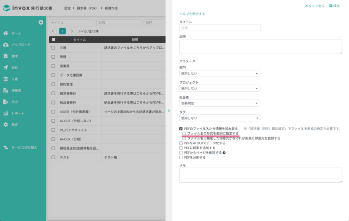Select the 管理 row in list

(x=107, y=57)
